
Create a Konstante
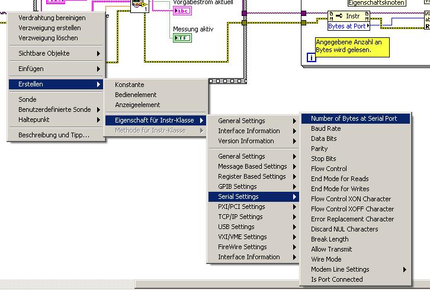156,85
